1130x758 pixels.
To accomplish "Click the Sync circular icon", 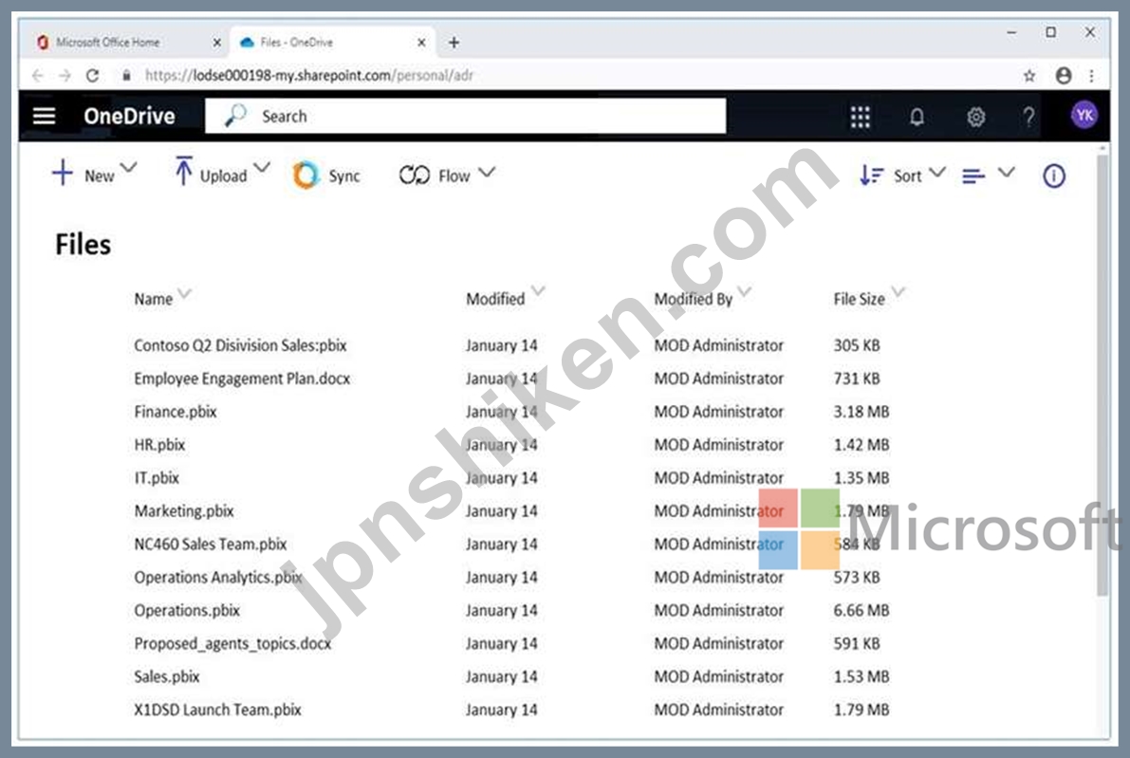I will 306,176.
